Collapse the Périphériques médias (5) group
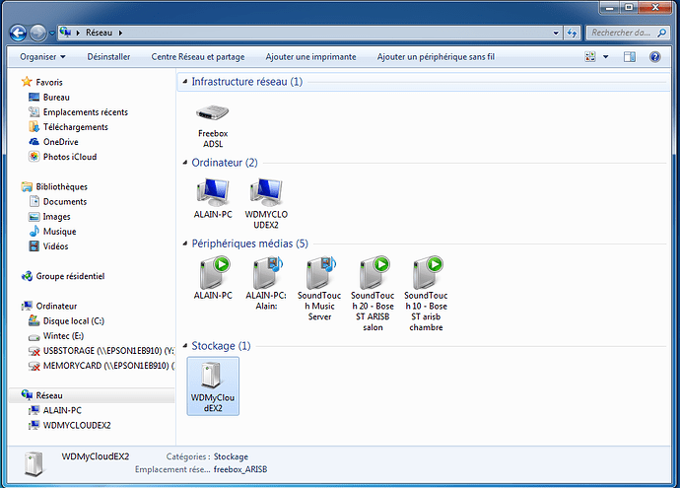 click(x=185, y=244)
